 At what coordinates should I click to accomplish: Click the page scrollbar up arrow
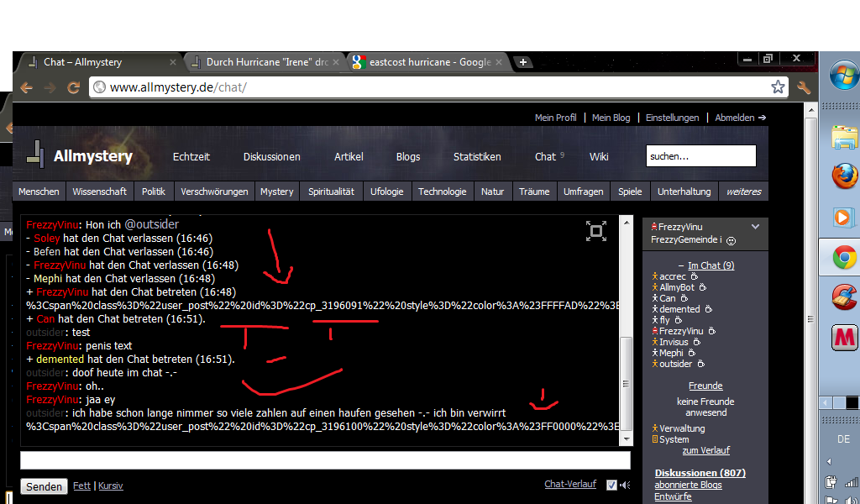tap(812, 110)
